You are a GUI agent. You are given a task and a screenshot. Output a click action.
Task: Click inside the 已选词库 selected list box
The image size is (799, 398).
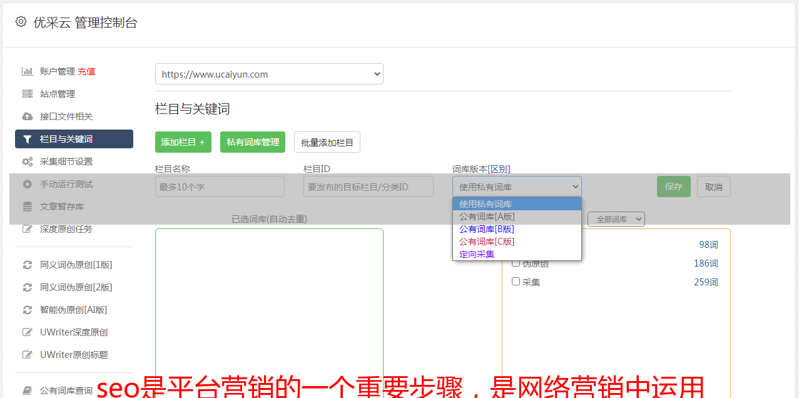coord(269,313)
